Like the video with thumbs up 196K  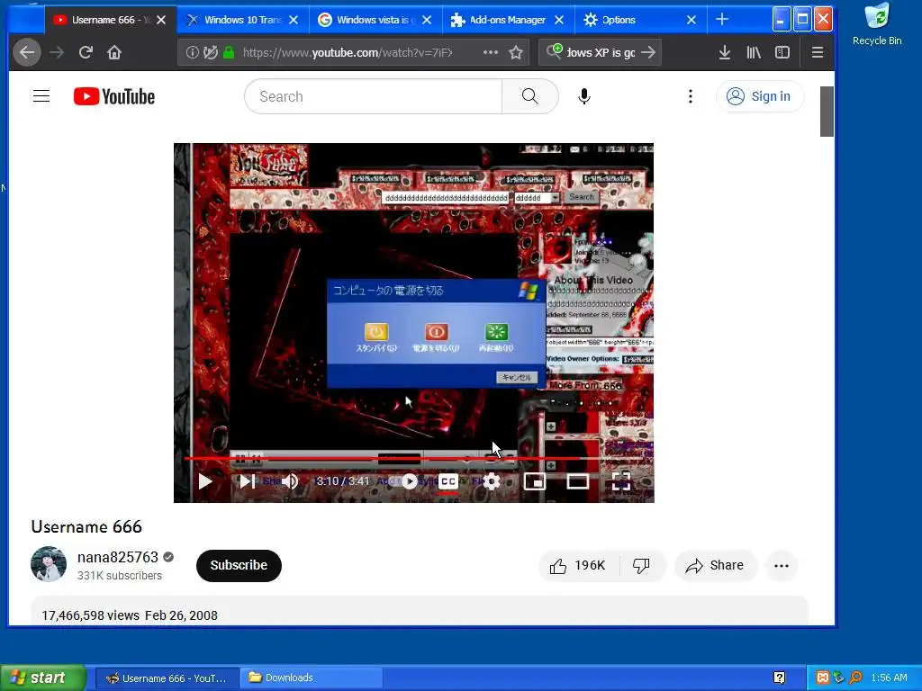pyautogui.click(x=577, y=565)
